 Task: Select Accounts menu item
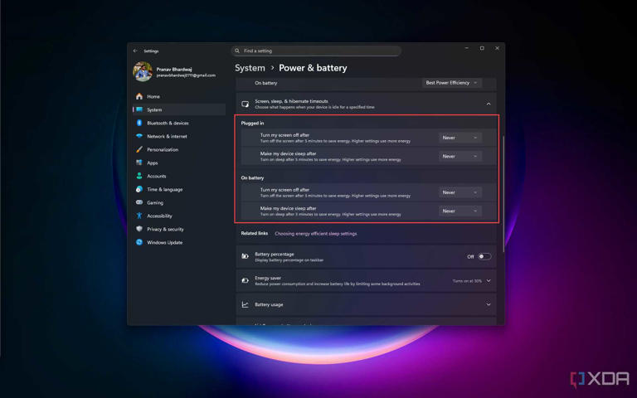coord(179,176)
